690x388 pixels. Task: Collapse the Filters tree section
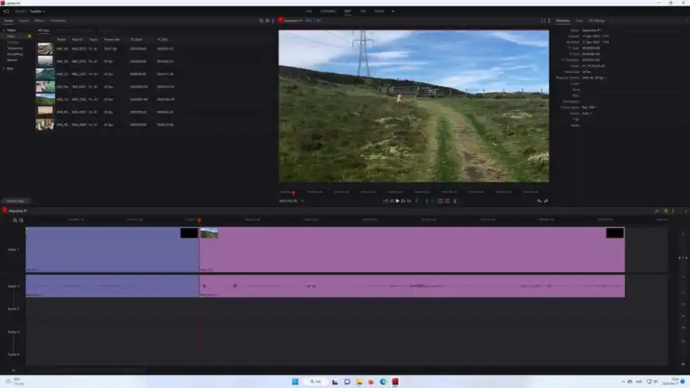pos(4,30)
